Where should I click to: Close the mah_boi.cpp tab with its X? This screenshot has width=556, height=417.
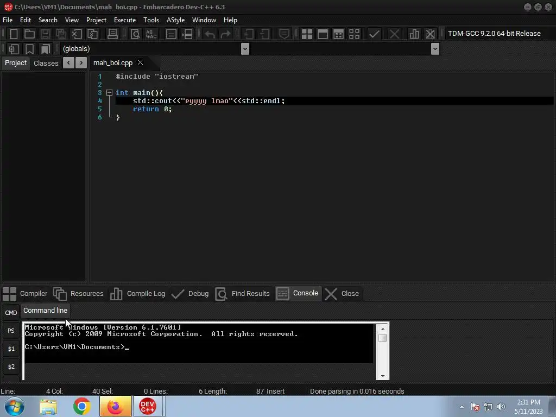click(141, 62)
